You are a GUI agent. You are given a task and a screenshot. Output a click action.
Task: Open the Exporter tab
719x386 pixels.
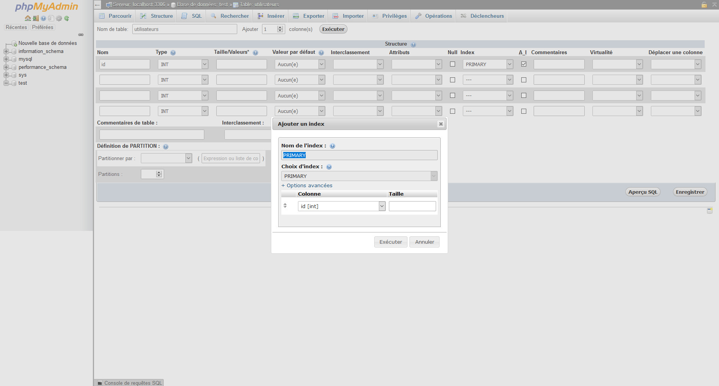coord(308,16)
